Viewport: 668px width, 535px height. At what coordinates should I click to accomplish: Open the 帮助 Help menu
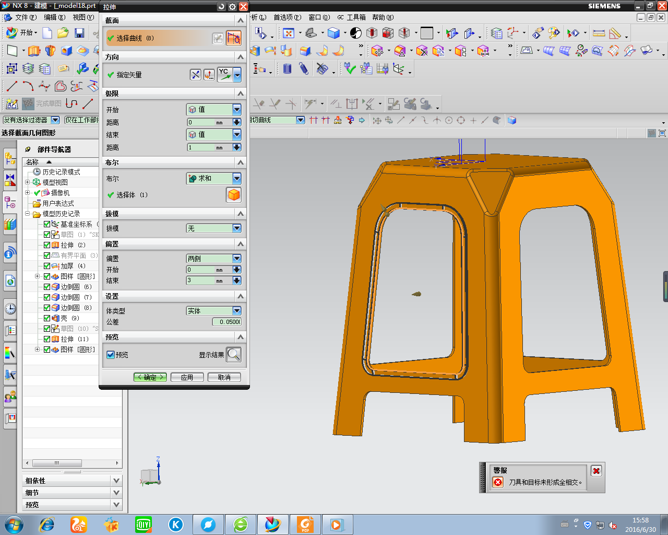tap(383, 17)
